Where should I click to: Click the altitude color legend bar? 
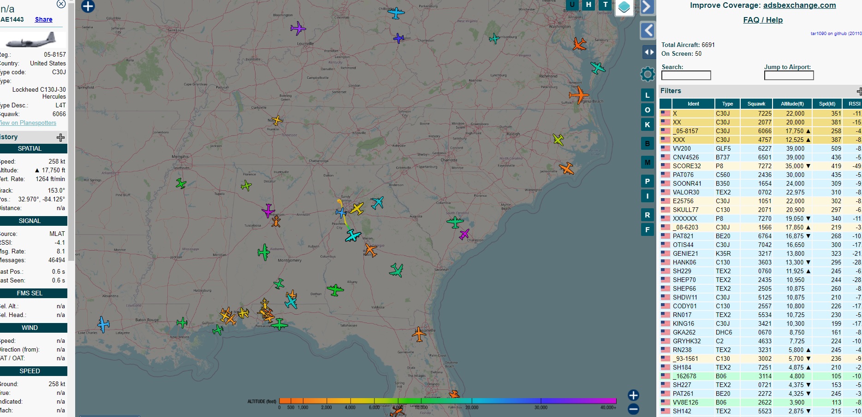point(447,401)
